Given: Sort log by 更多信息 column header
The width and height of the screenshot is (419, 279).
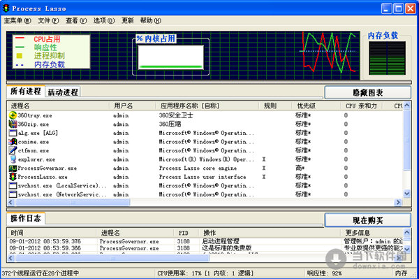Looking at the screenshot, I should click(x=372, y=233).
